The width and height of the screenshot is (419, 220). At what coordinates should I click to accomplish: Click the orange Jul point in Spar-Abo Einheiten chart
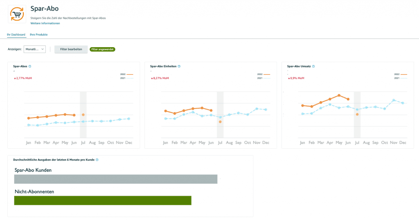point(220,122)
